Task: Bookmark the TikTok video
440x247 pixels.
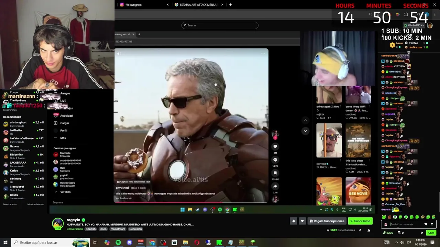Action: [275, 173]
